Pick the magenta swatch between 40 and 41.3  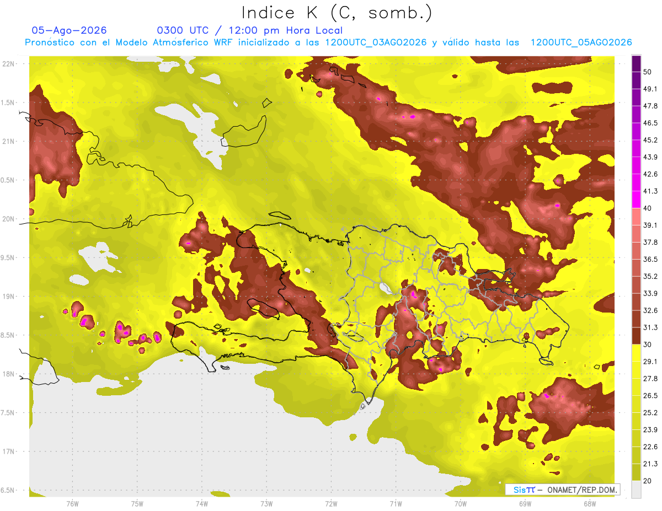[x=636, y=200]
